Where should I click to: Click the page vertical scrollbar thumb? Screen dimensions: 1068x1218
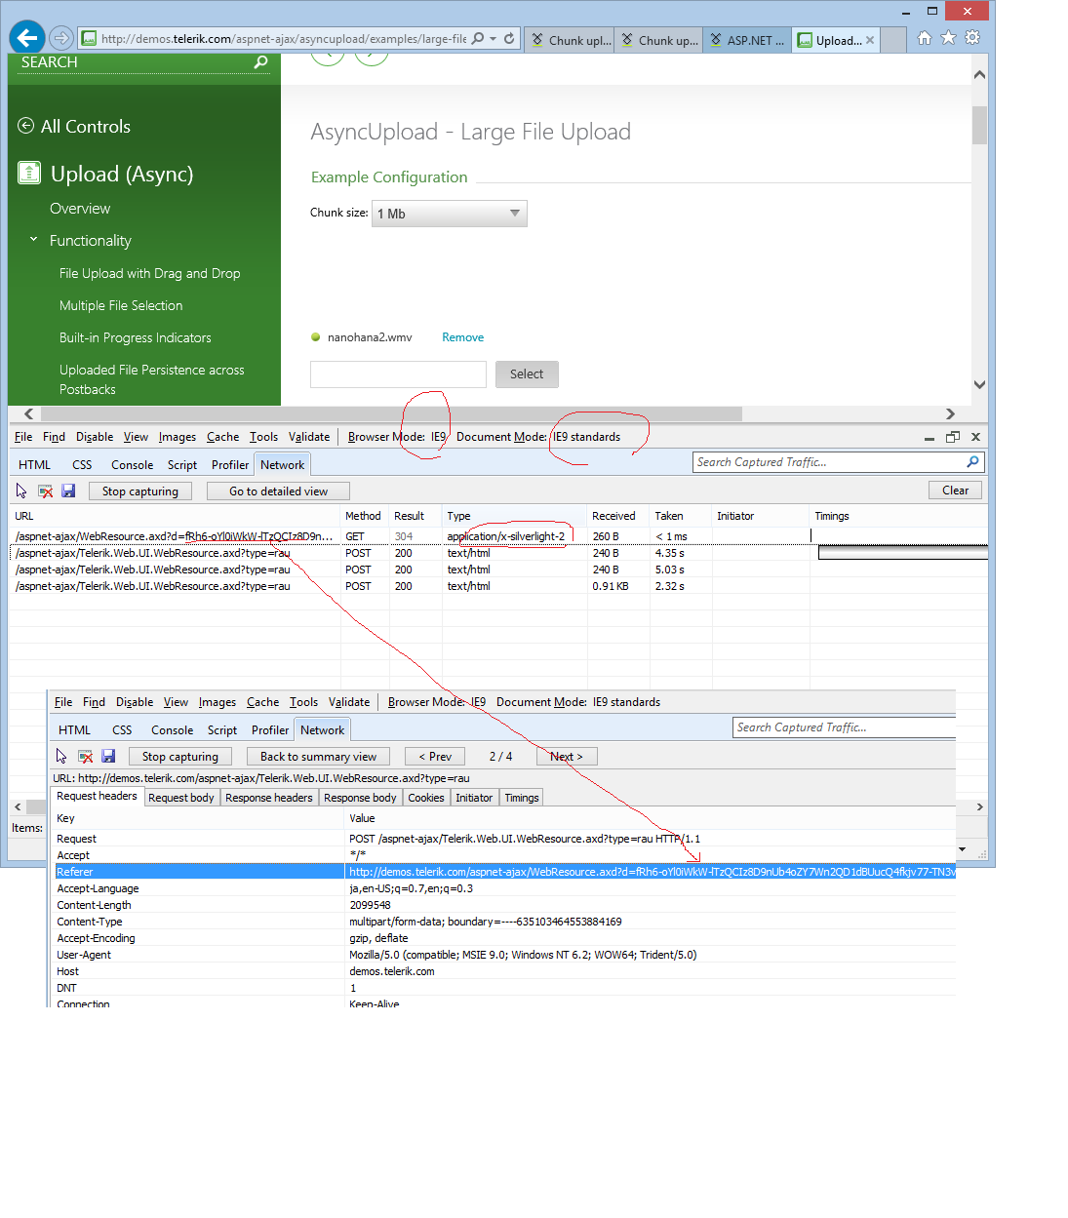coord(979,125)
